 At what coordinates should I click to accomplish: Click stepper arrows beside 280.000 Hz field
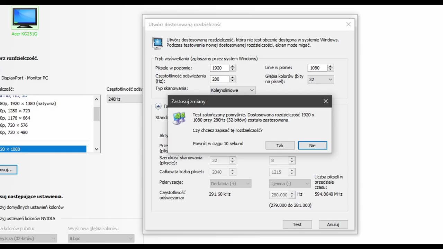coord(292,195)
